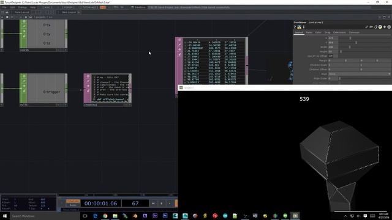Open Google Chrome from taskbar

[105, 216]
